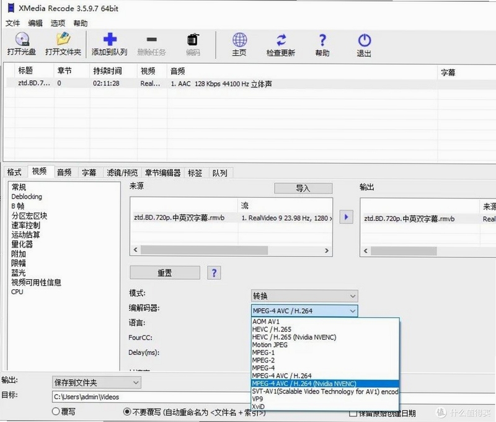Switch to the 队列 tab
496x422 pixels.
(220, 173)
